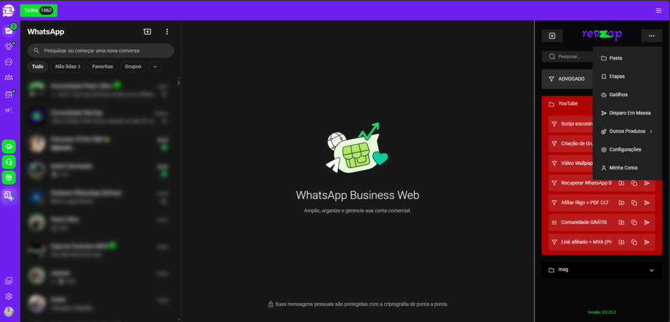Click the ADVOGADO funnel item

click(x=568, y=79)
